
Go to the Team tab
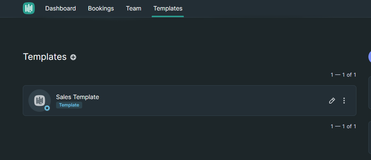133,9
